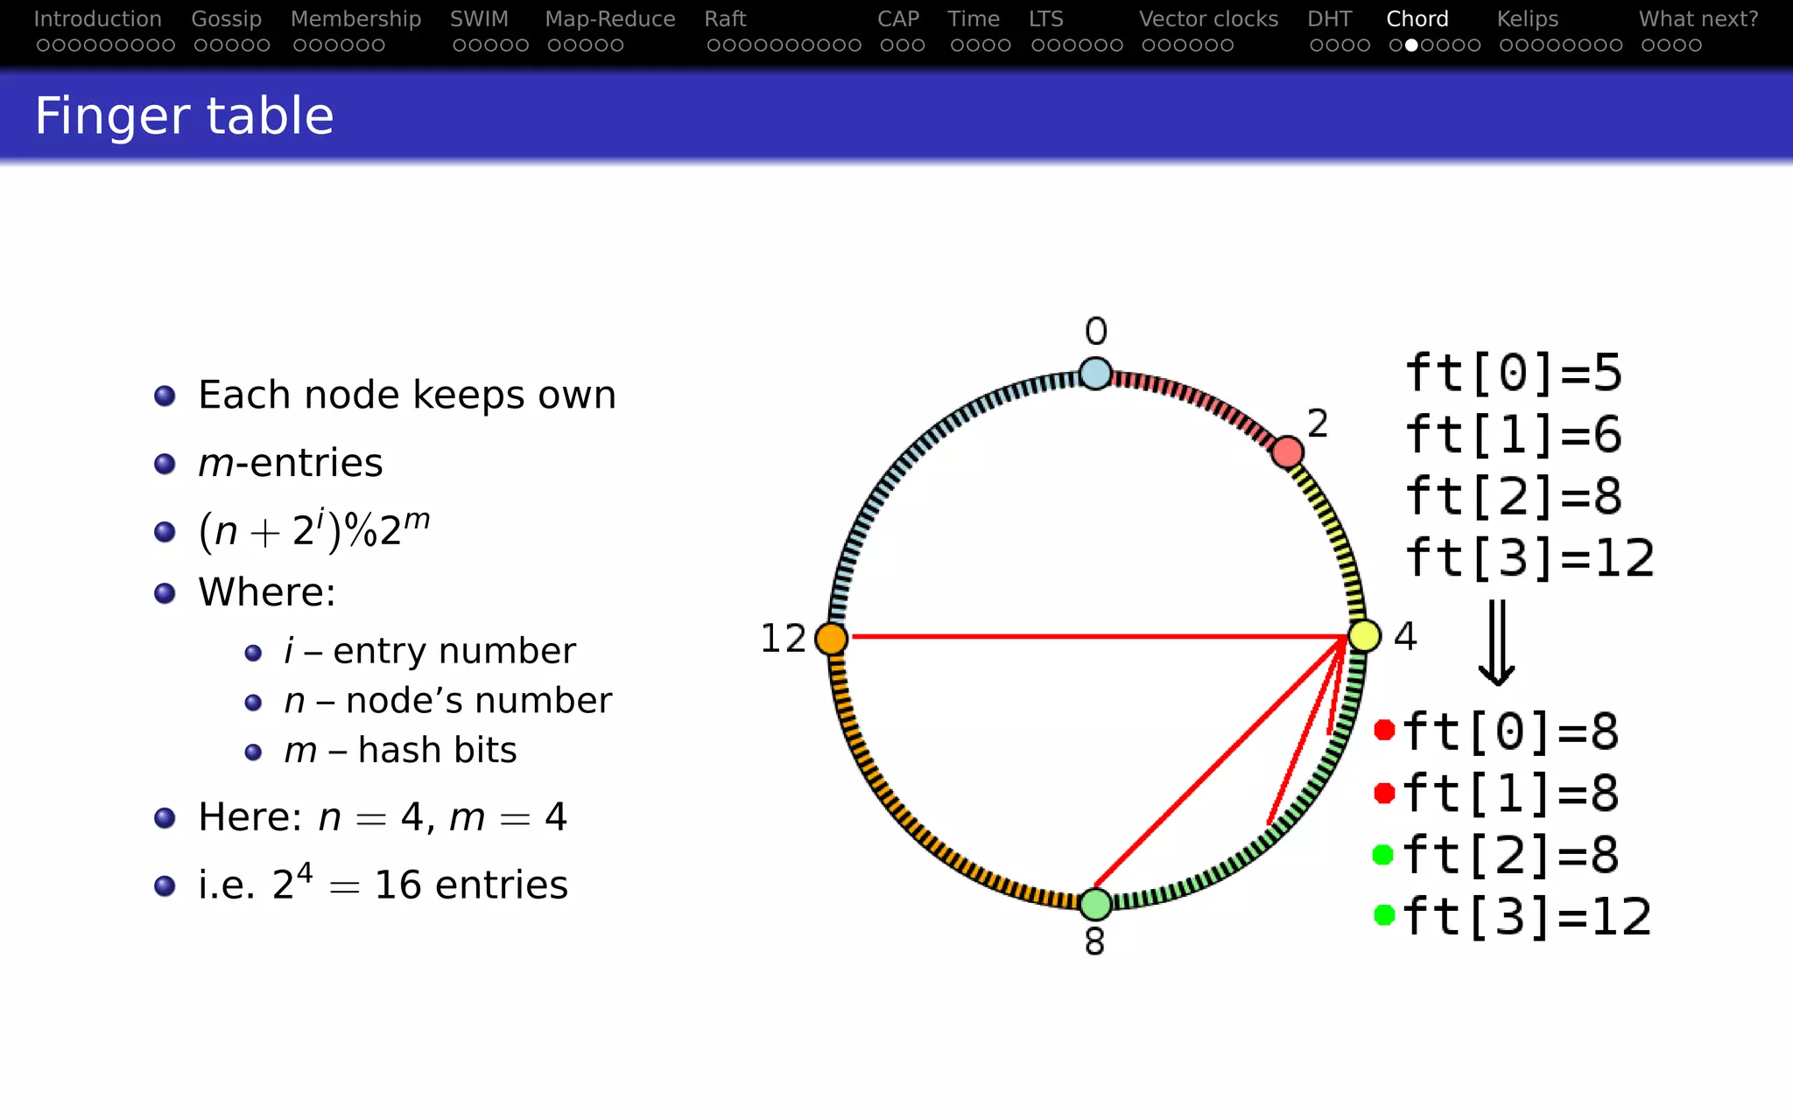Image resolution: width=1793 pixels, height=1120 pixels.
Task: Go to first slide dot under Chord
Action: [1396, 45]
